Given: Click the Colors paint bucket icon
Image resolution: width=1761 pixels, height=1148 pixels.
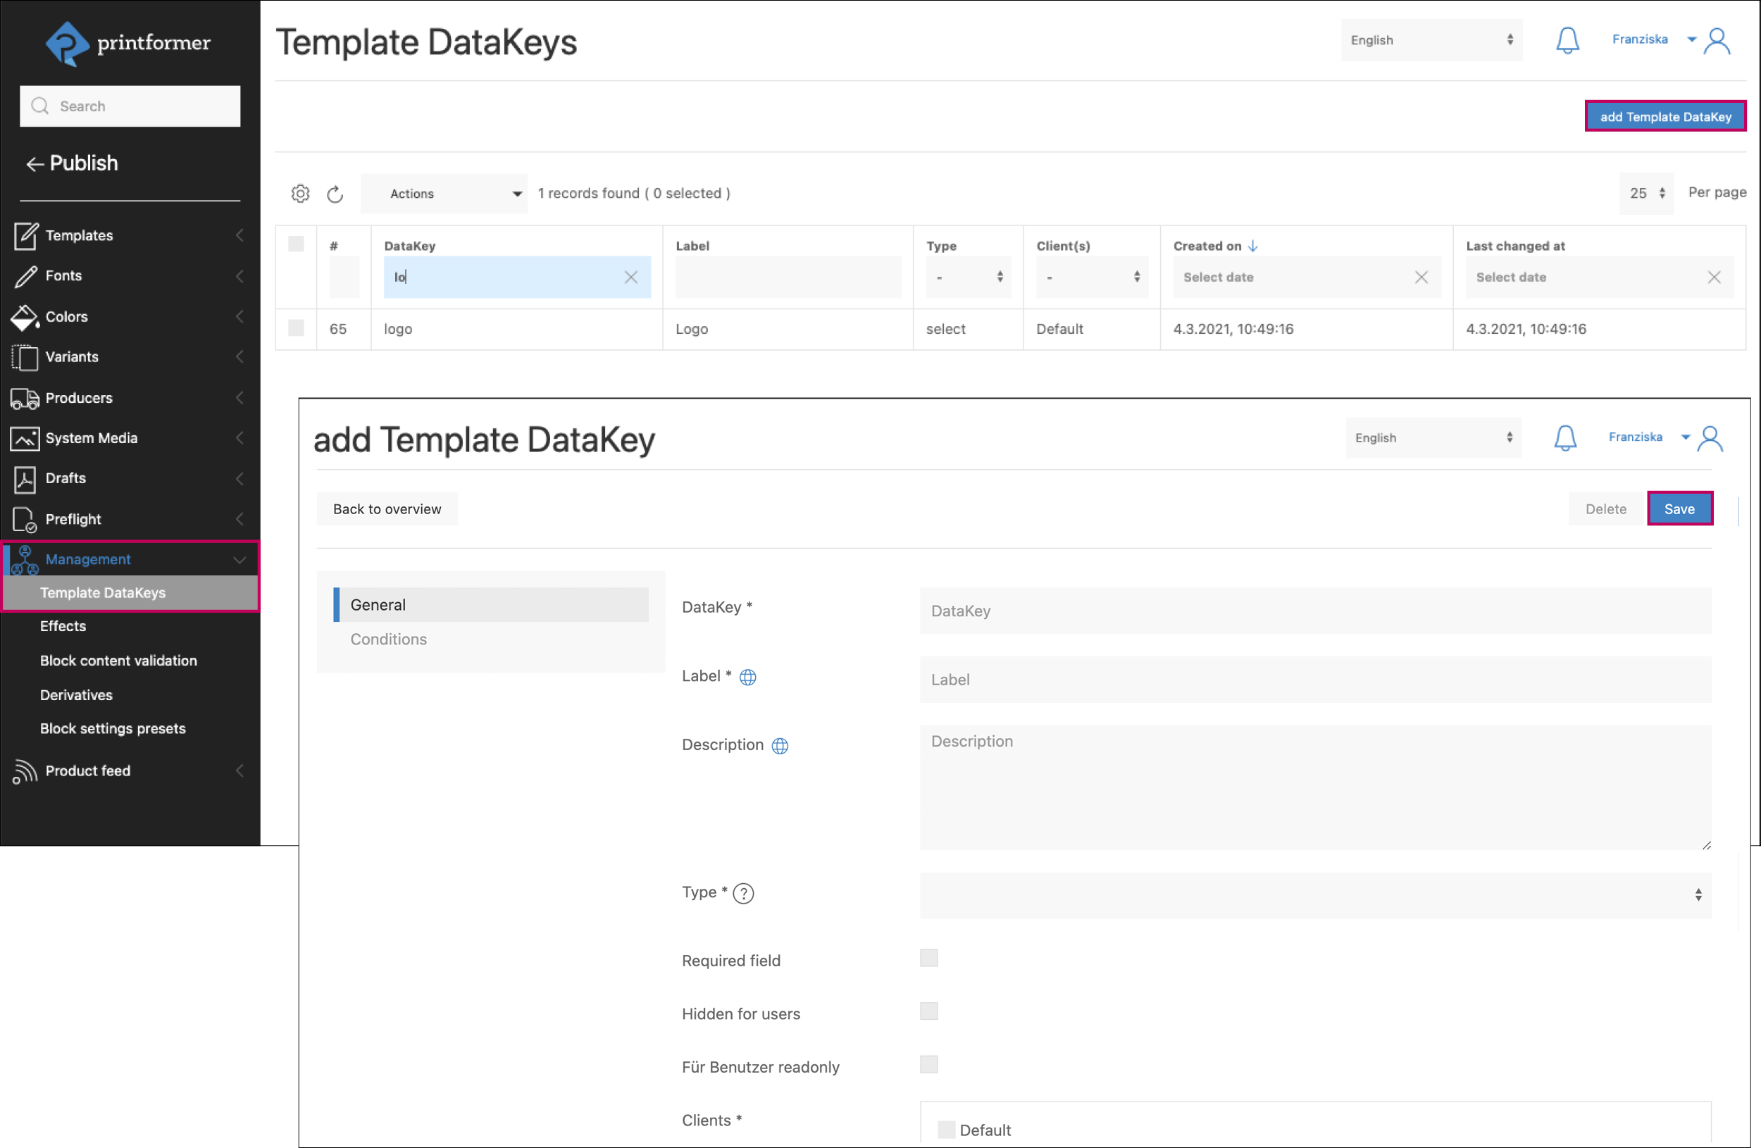Looking at the screenshot, I should tap(25, 317).
